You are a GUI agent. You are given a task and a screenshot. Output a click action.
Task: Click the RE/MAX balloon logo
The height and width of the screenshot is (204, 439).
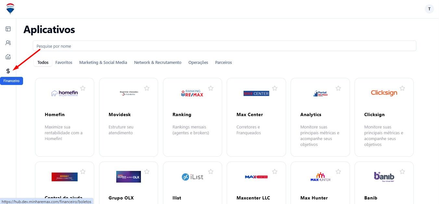10,9
